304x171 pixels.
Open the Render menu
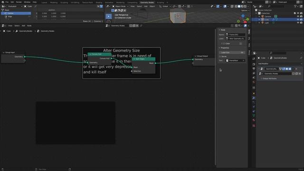[19, 2]
